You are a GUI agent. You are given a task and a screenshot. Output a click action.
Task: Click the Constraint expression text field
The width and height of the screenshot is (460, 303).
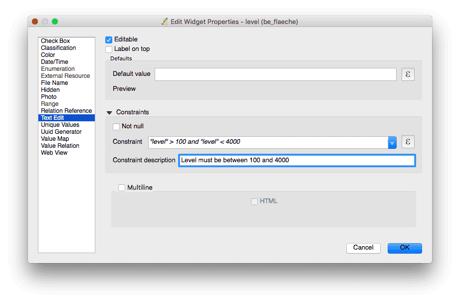point(267,142)
